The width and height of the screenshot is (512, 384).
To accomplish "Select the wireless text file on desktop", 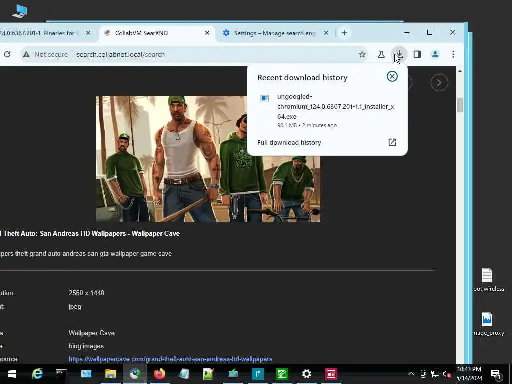I will [x=488, y=280].
